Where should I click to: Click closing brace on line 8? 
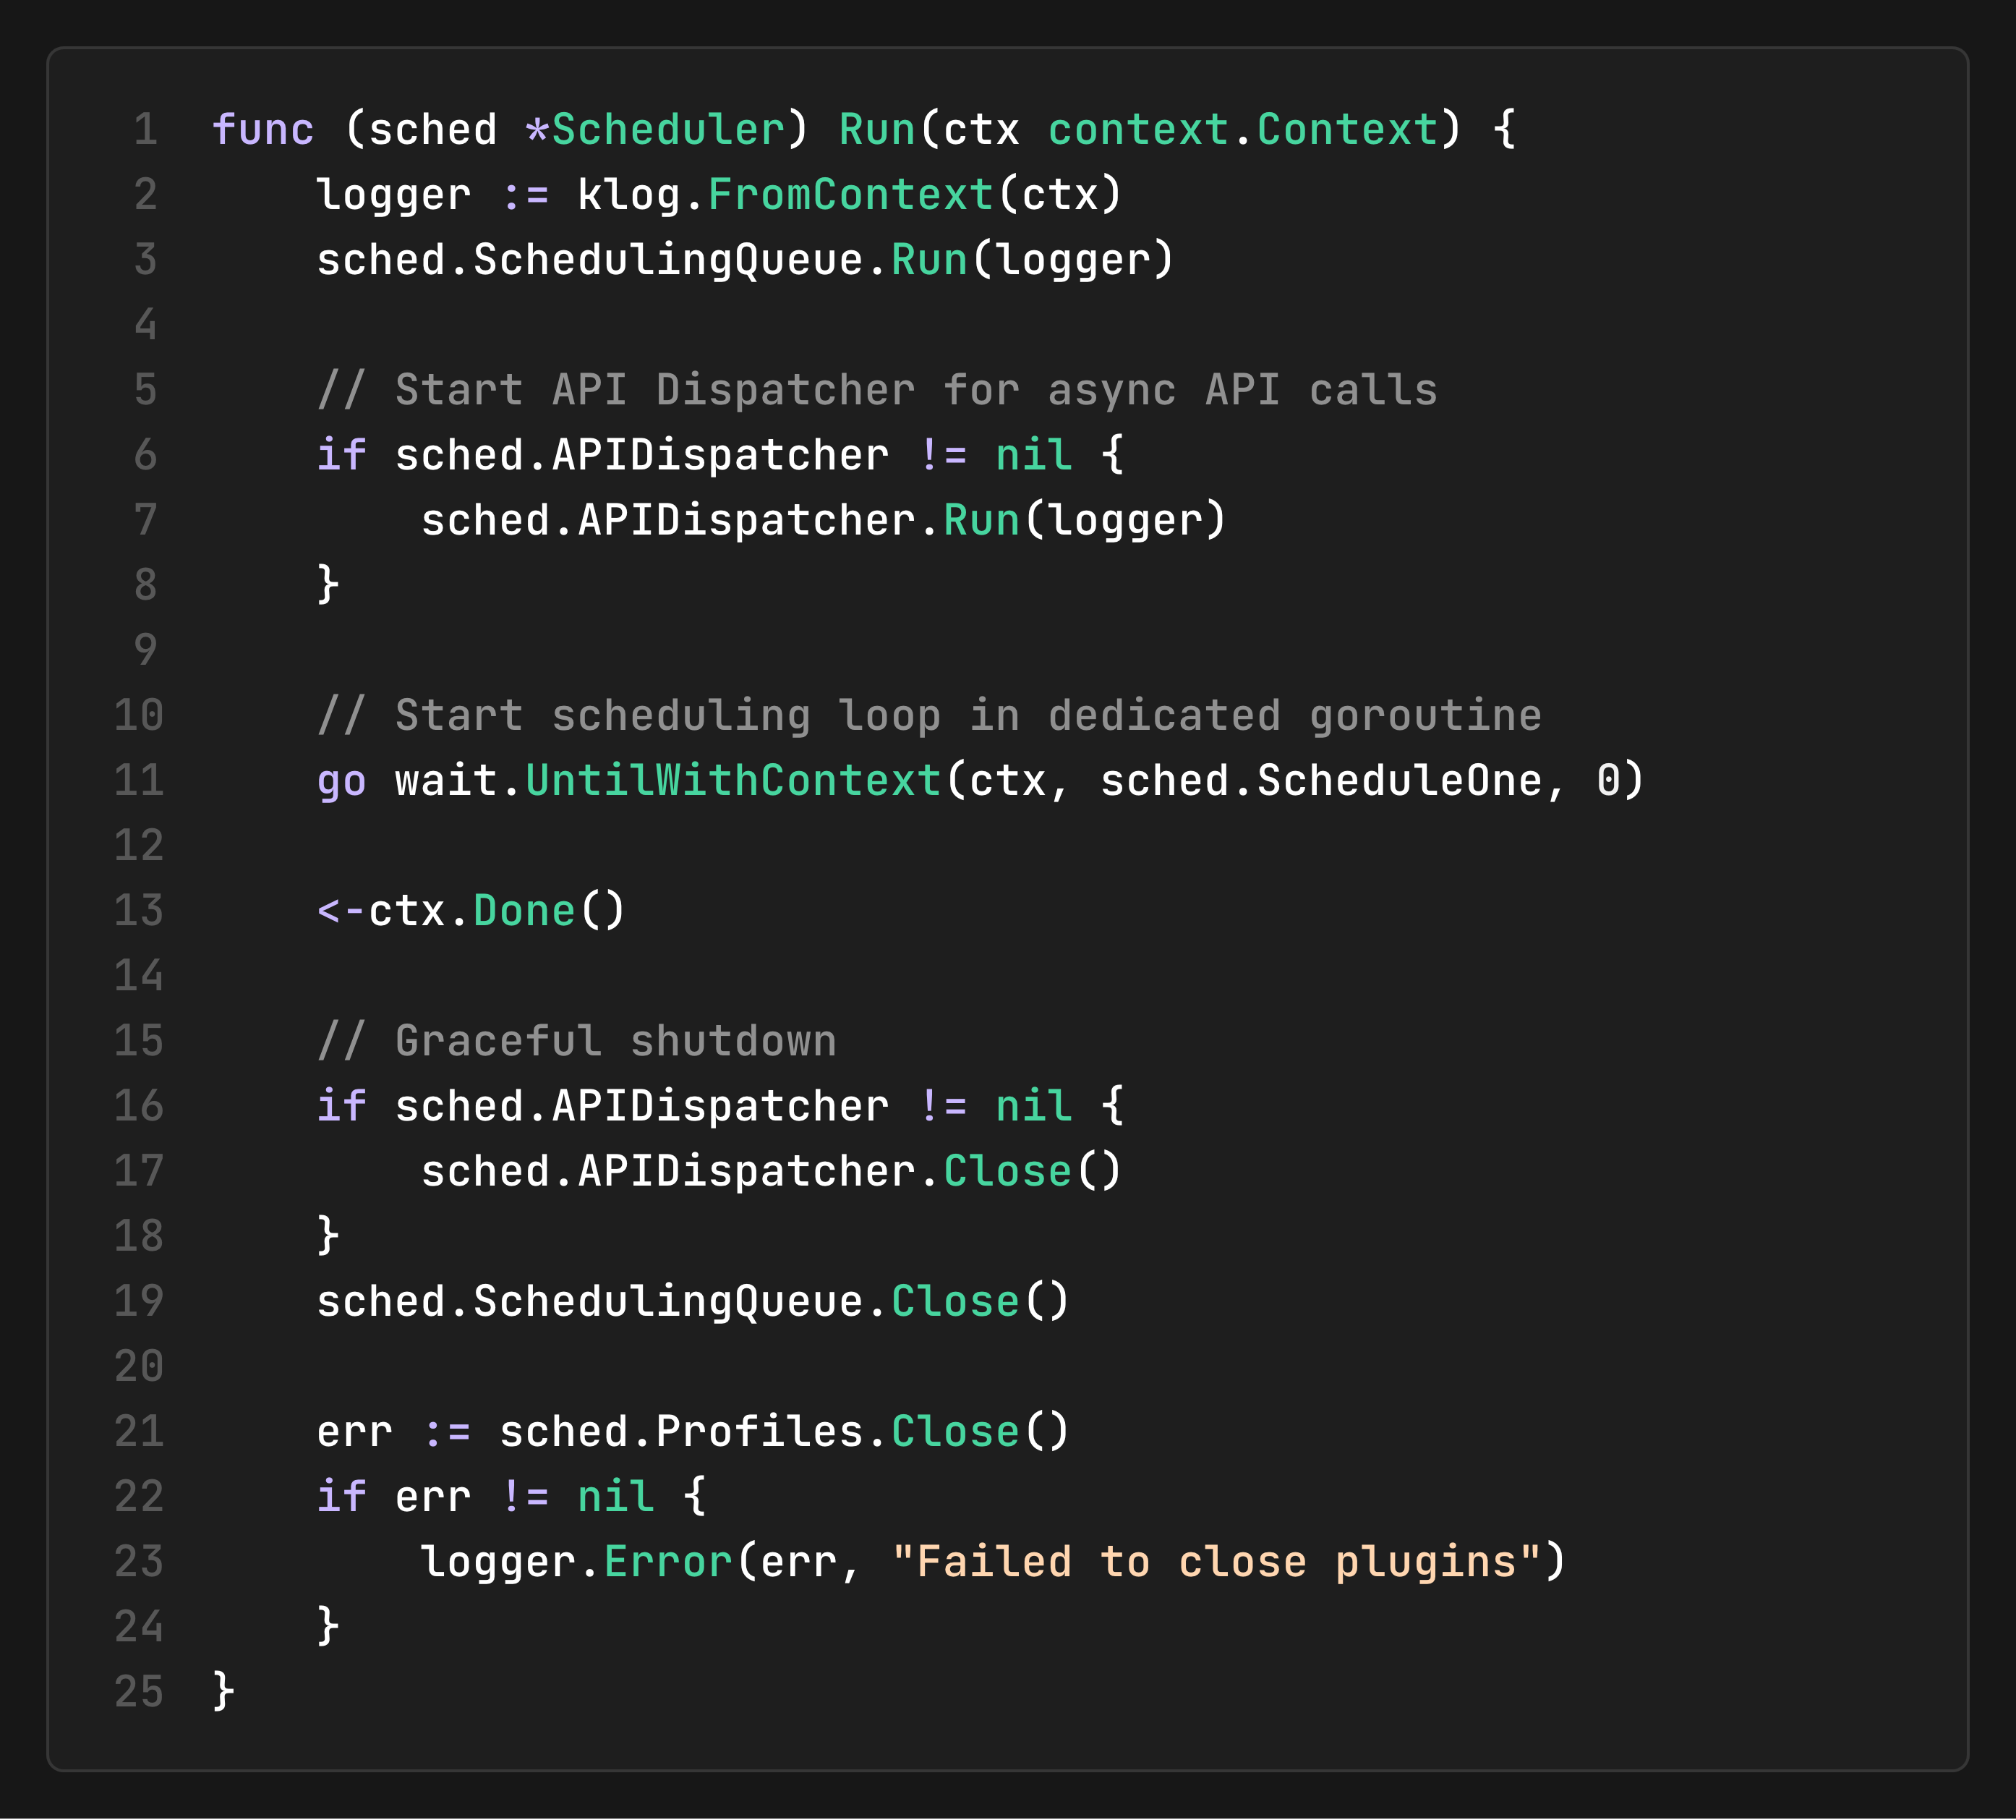point(328,584)
